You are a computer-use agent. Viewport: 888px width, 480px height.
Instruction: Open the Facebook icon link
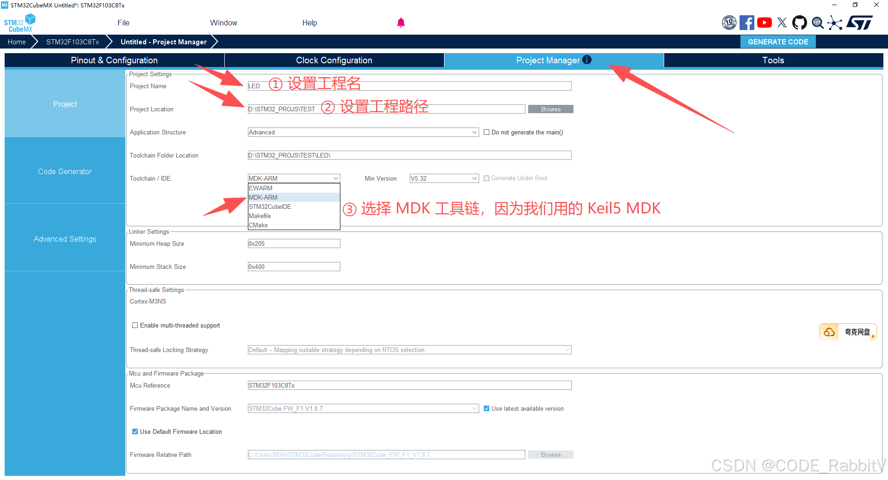pos(746,23)
